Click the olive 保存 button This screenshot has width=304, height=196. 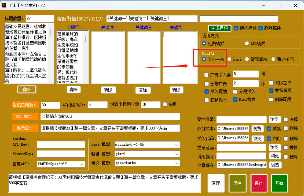pos(237,183)
